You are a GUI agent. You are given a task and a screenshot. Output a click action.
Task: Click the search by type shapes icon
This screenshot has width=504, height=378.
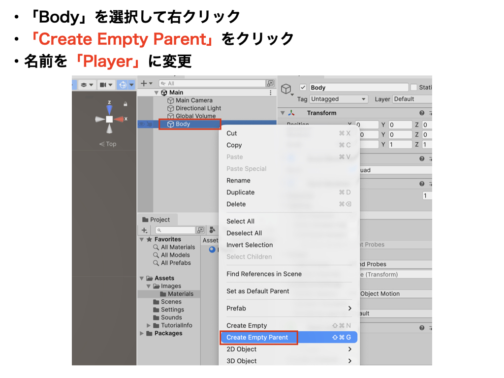(x=212, y=230)
